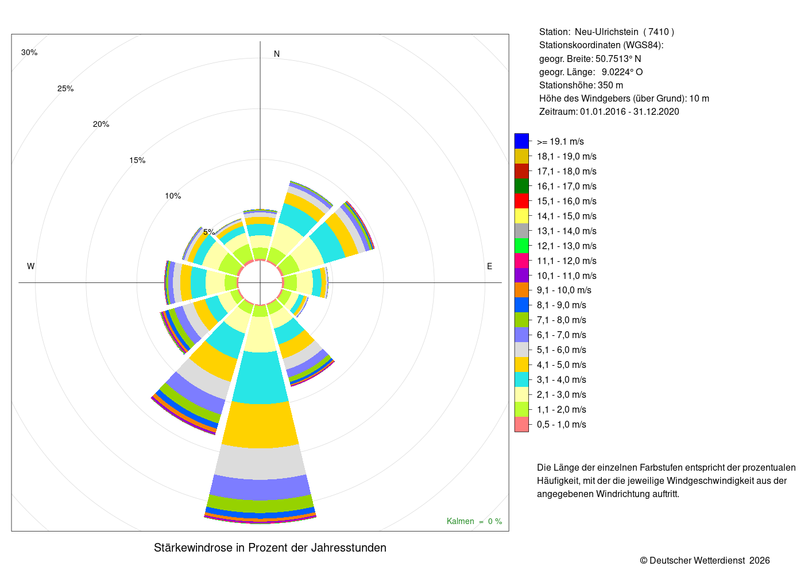The width and height of the screenshot is (804, 574).
Task: Click the blue >= 19.1 m/s legend swatch
Action: (521, 141)
